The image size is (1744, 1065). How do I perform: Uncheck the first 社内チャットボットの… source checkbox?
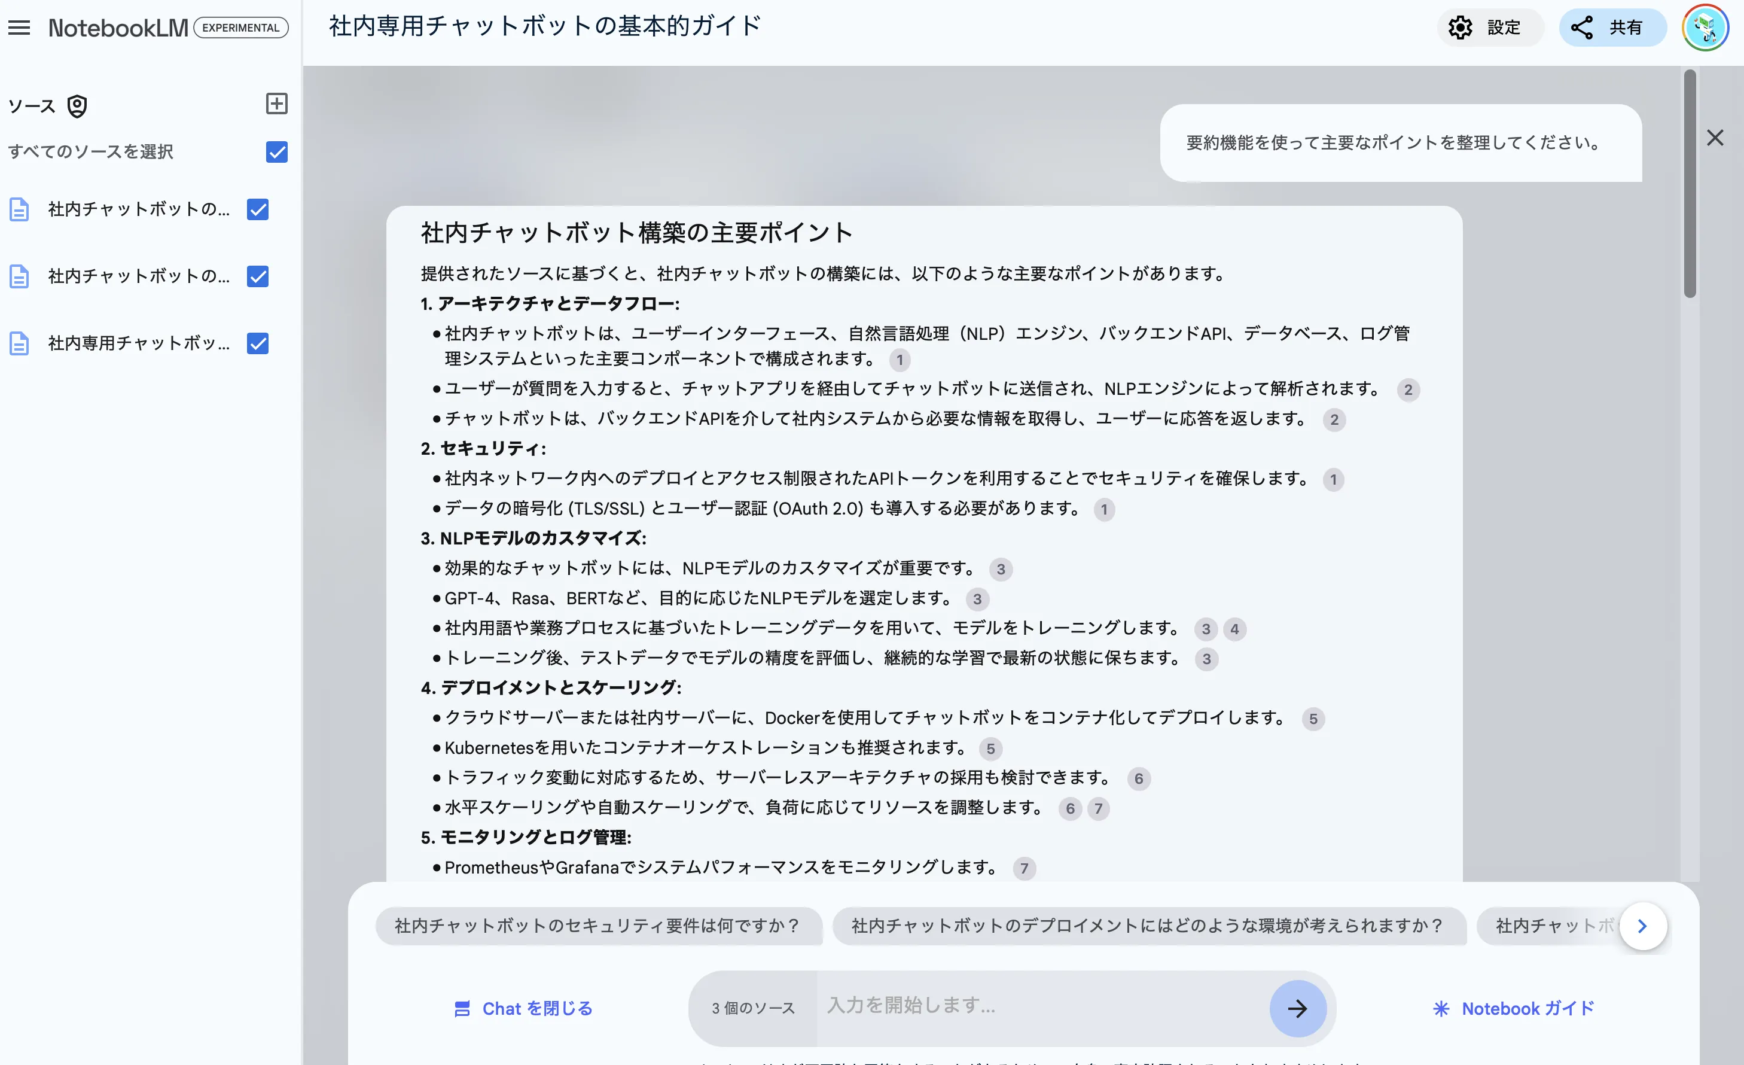(x=258, y=209)
